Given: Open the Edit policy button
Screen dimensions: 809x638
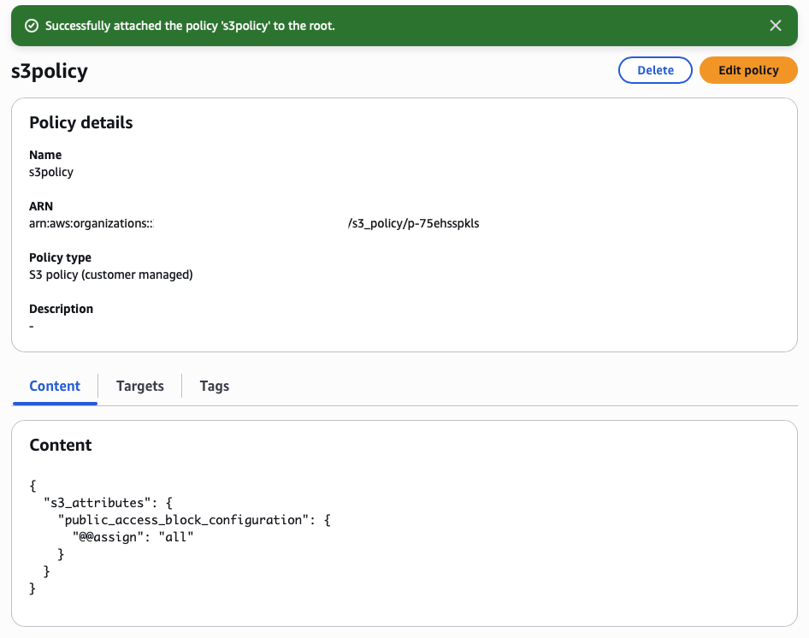Looking at the screenshot, I should (x=748, y=70).
